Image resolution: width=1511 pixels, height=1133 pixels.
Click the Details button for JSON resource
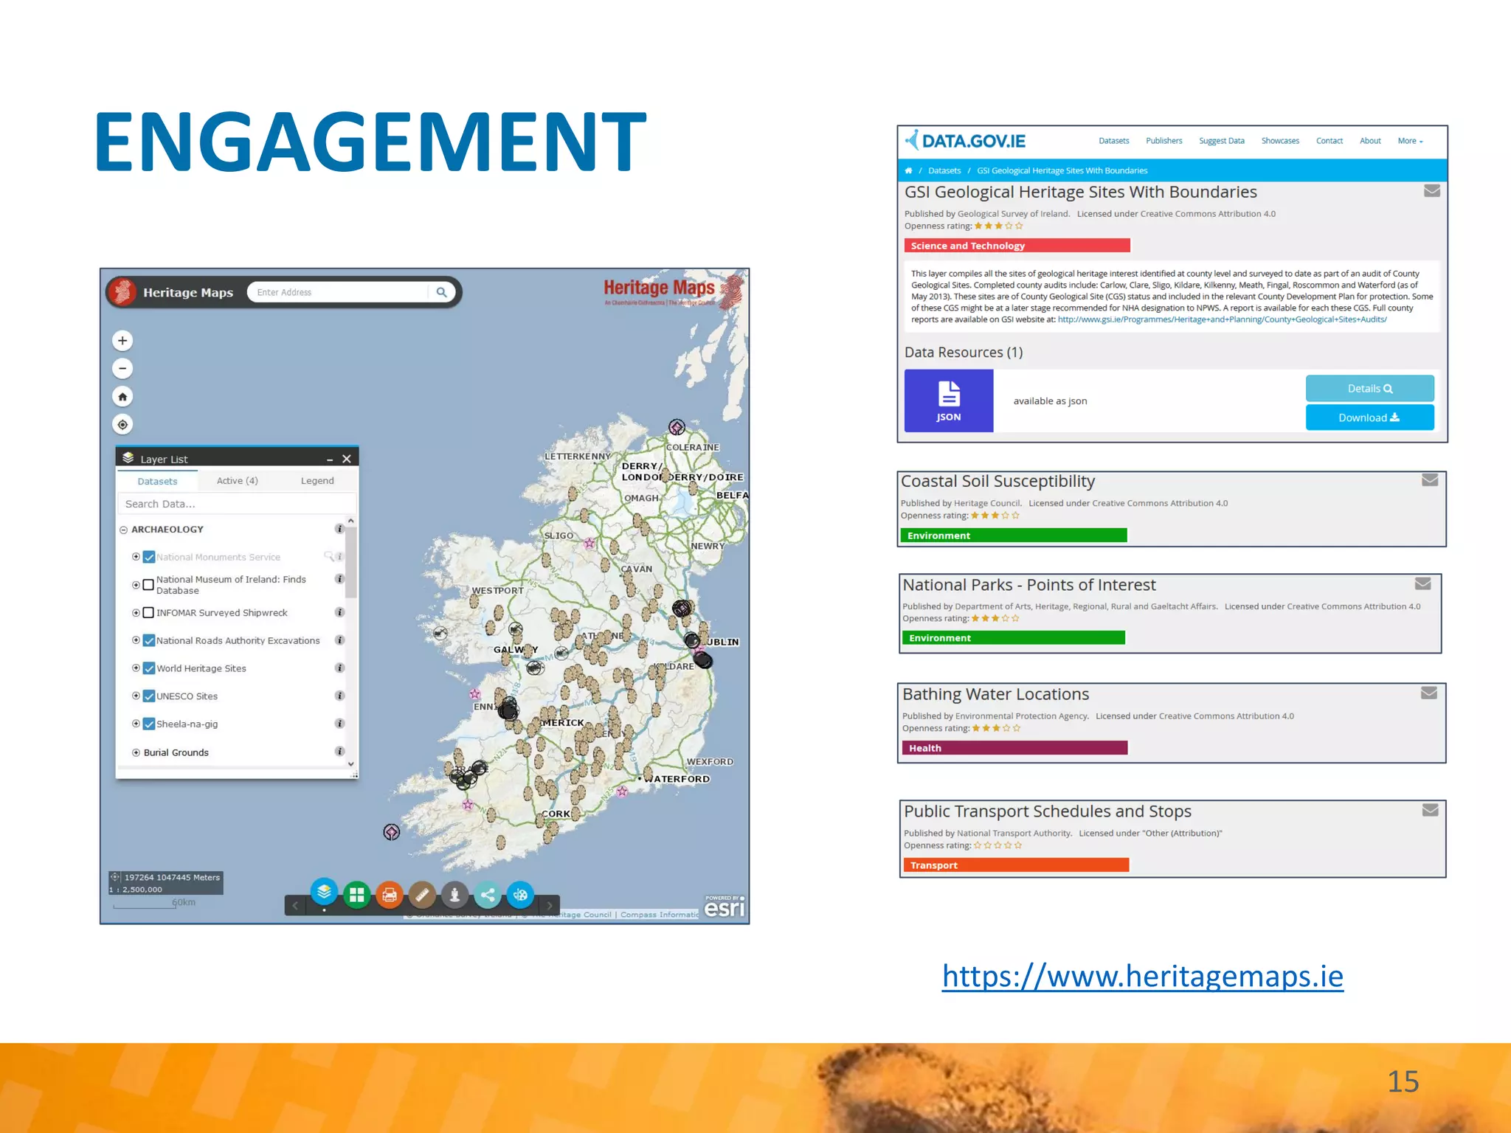pos(1370,389)
